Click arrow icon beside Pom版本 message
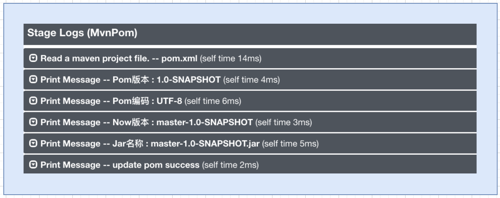 33,79
